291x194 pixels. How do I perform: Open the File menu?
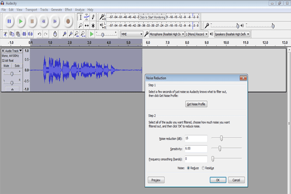click(3, 10)
